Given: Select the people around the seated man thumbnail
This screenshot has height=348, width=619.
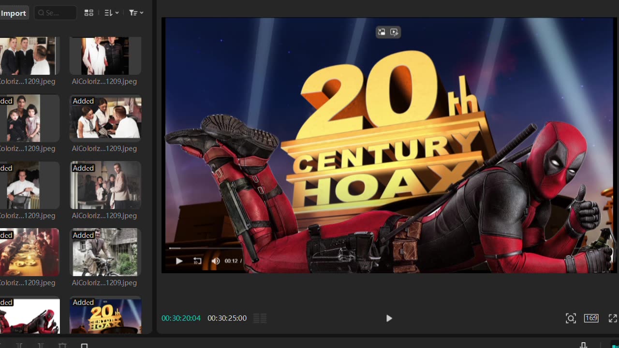Looking at the screenshot, I should tap(105, 118).
